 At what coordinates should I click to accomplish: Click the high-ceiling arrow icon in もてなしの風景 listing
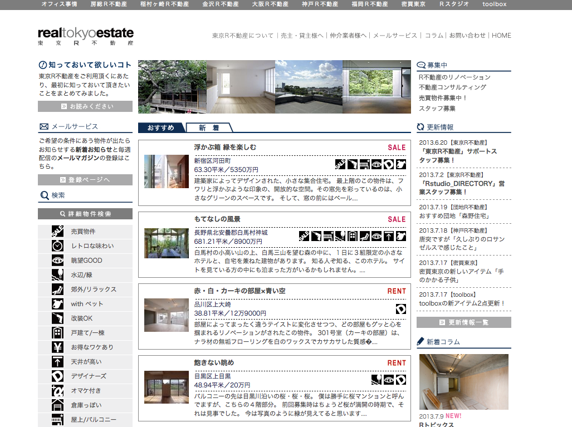pyautogui.click(x=389, y=236)
